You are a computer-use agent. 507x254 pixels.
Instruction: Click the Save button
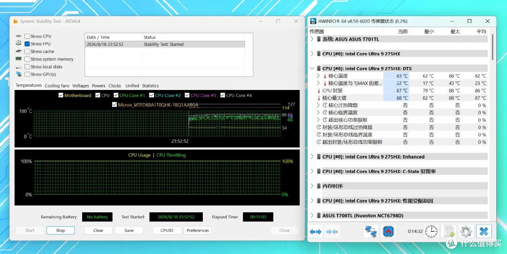[129, 231]
